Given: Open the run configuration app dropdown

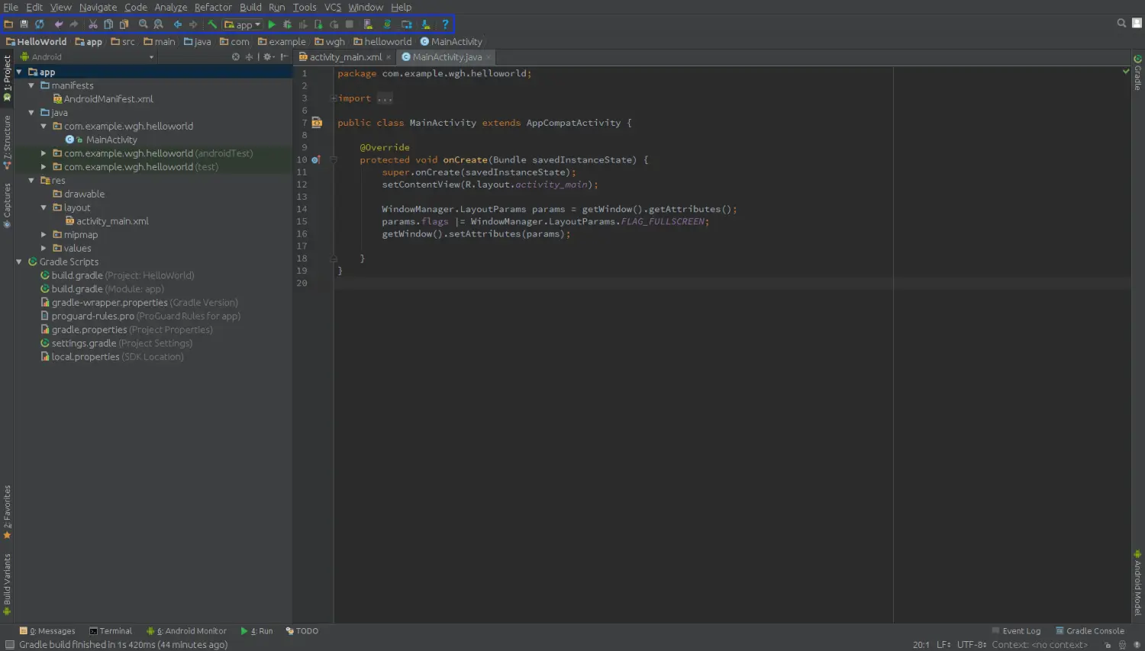Looking at the screenshot, I should click(243, 24).
